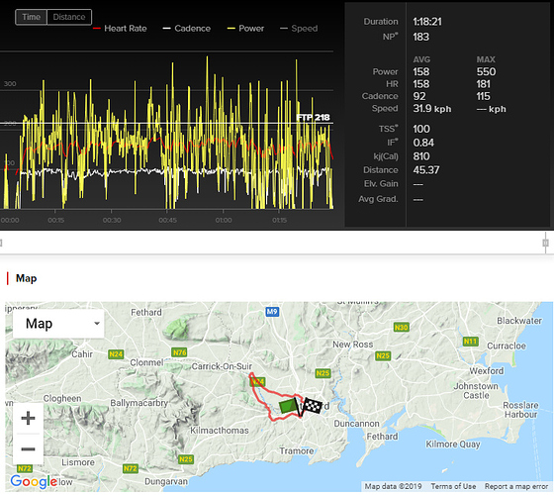Zoom out on the map
554x495 pixels.
pyautogui.click(x=28, y=449)
